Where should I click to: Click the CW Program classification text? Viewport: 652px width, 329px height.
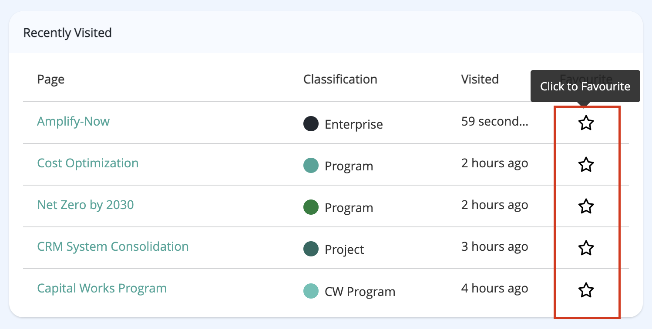pyautogui.click(x=360, y=291)
